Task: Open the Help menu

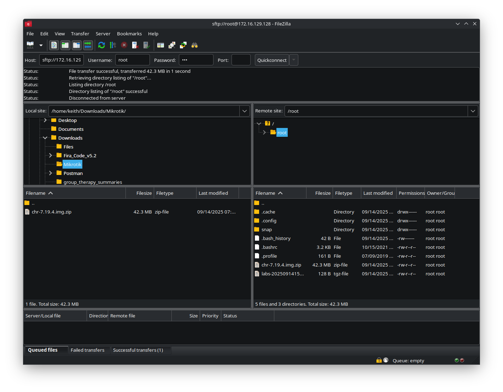Action: pyautogui.click(x=153, y=34)
